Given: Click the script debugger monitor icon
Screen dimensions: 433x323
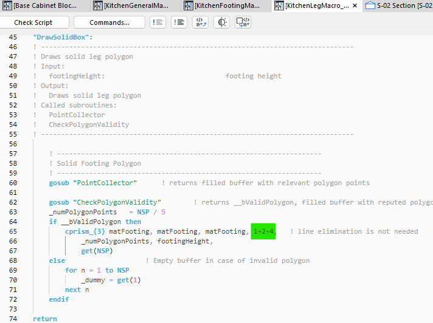Looking at the screenshot, I should tap(243, 22).
